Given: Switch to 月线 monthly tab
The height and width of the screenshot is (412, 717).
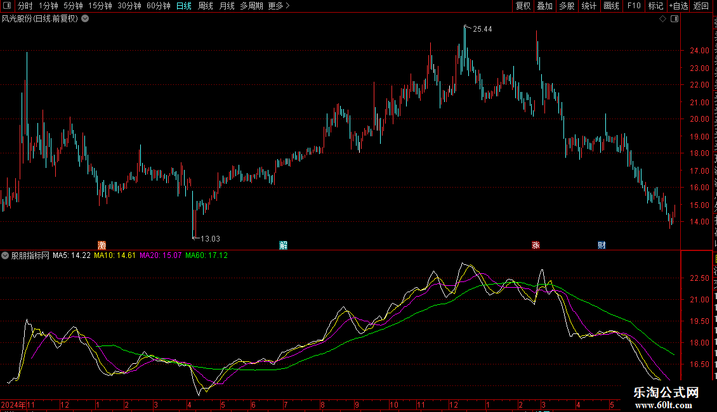Looking at the screenshot, I should tap(227, 6).
